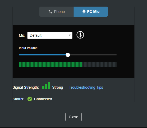Open the Troubleshooting Tips link
This screenshot has height=128, width=147.
(x=86, y=87)
